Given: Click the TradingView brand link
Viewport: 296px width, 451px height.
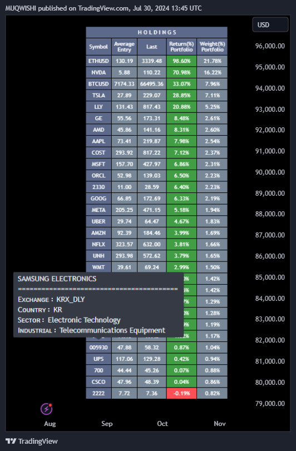Looking at the screenshot, I should 32,441.
